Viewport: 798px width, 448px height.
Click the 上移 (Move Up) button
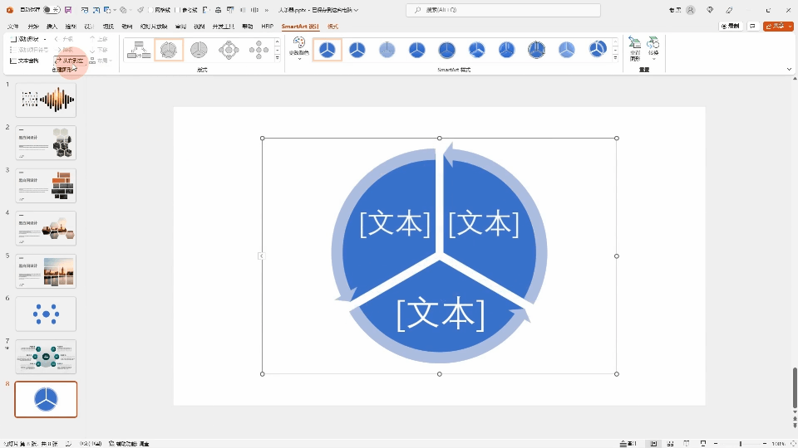(x=99, y=39)
